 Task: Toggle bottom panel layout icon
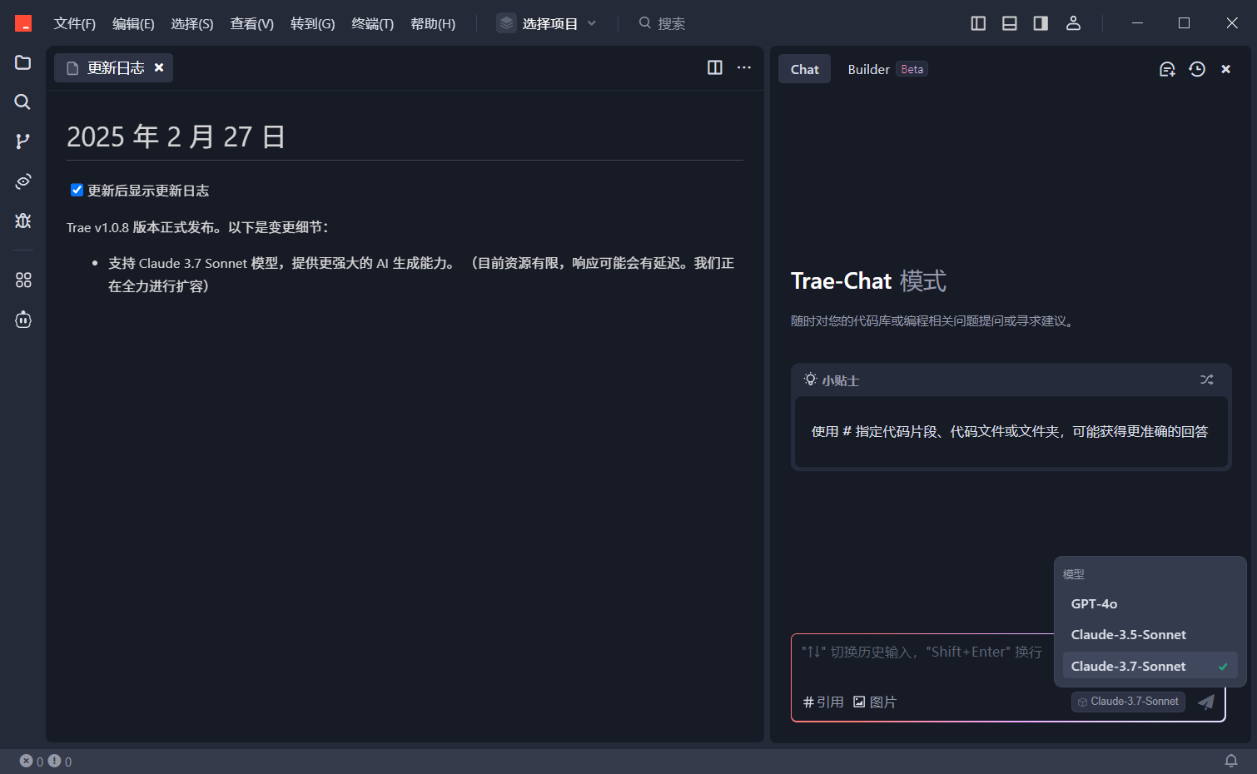point(1010,23)
